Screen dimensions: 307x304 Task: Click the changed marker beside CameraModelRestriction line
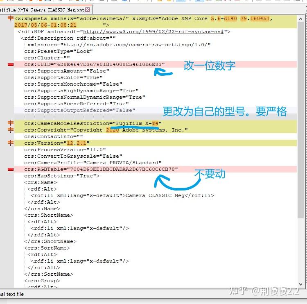(x=10, y=123)
